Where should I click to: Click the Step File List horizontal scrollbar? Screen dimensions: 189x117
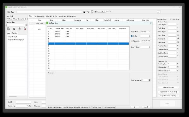pos(13,97)
